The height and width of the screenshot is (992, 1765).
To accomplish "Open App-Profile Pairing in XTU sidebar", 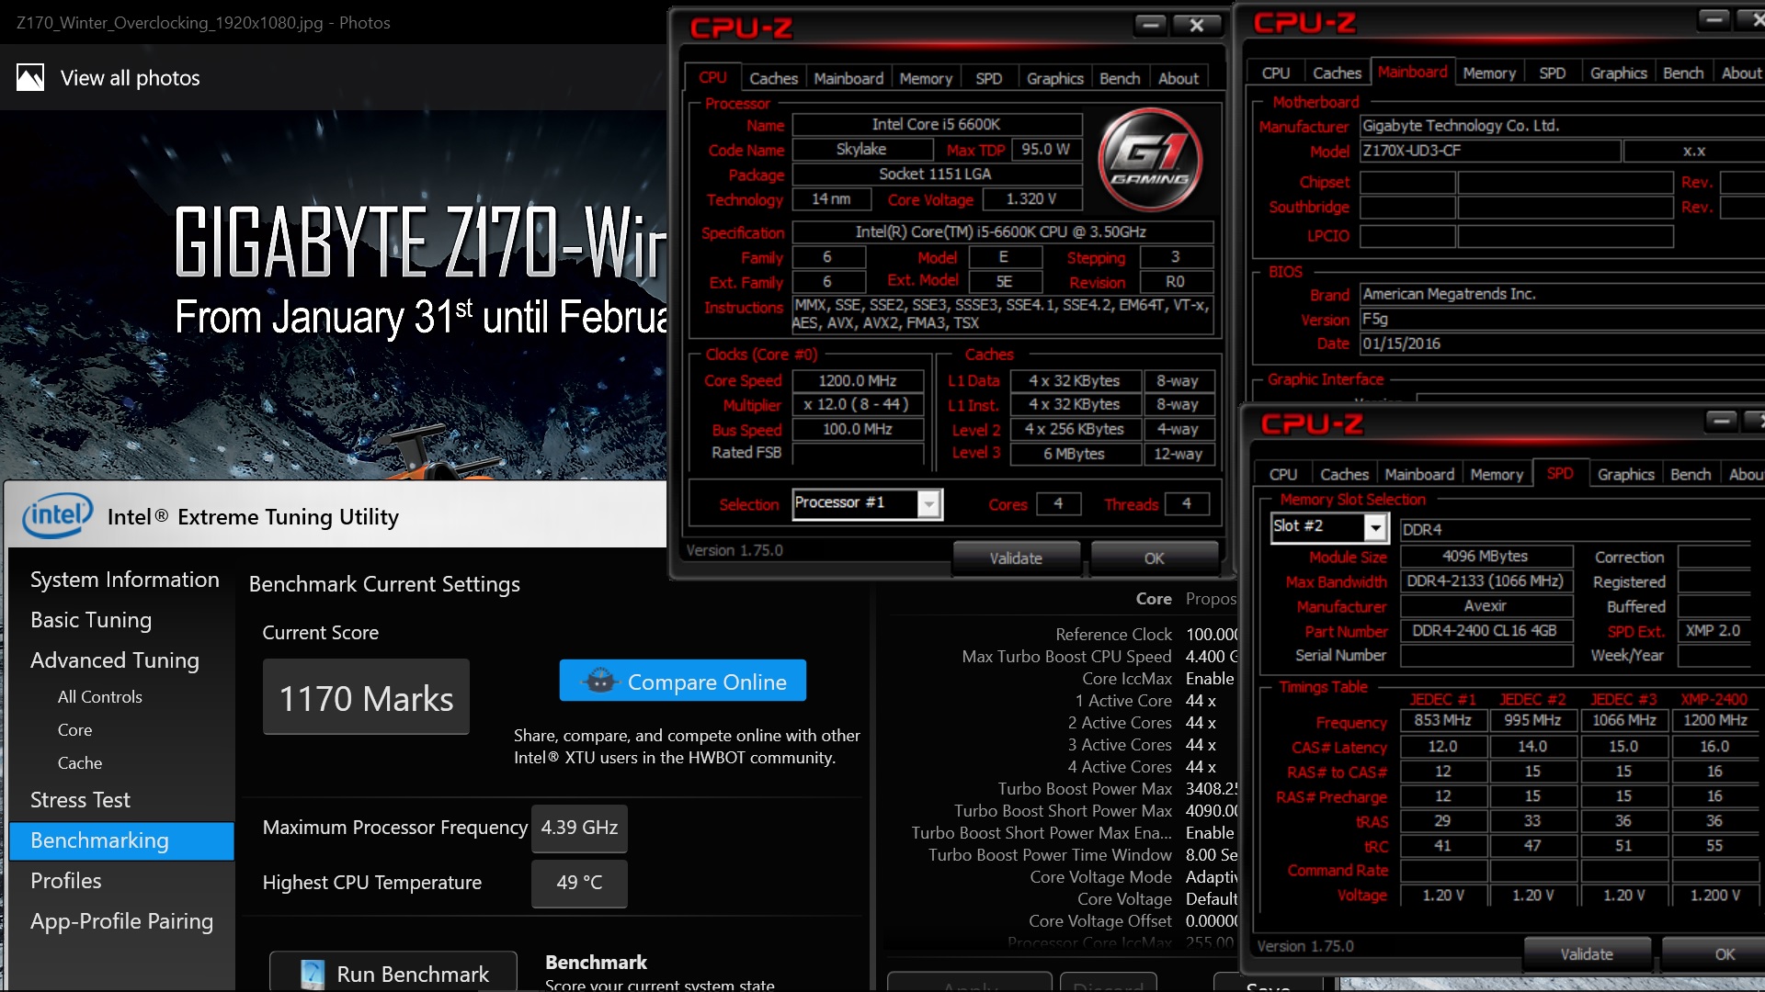I will coord(122,920).
